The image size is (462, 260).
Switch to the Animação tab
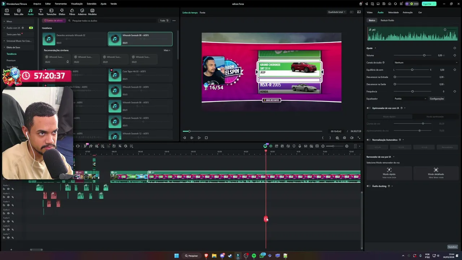(407, 12)
